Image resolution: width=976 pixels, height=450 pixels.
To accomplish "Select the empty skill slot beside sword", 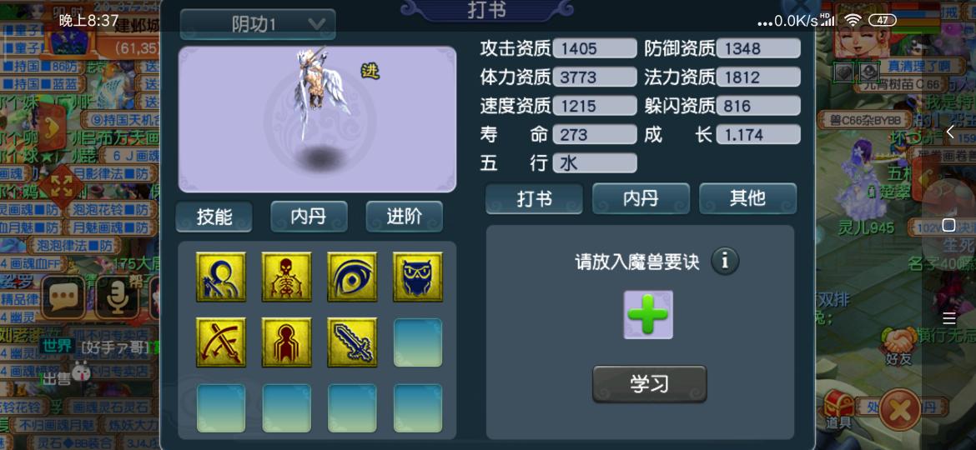I will (x=418, y=342).
